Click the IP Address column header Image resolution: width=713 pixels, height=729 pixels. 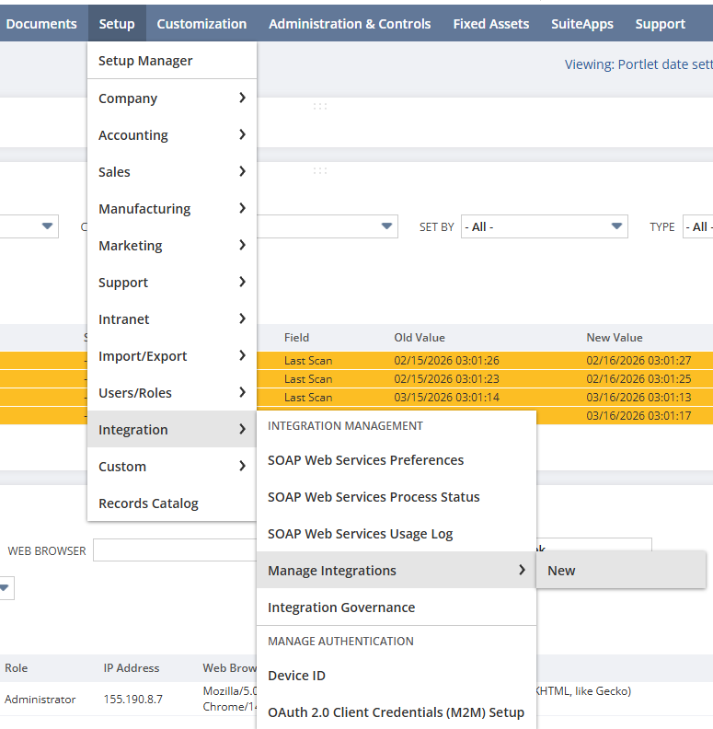[x=132, y=668]
